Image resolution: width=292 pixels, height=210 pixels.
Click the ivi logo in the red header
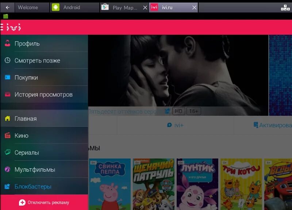point(14,27)
